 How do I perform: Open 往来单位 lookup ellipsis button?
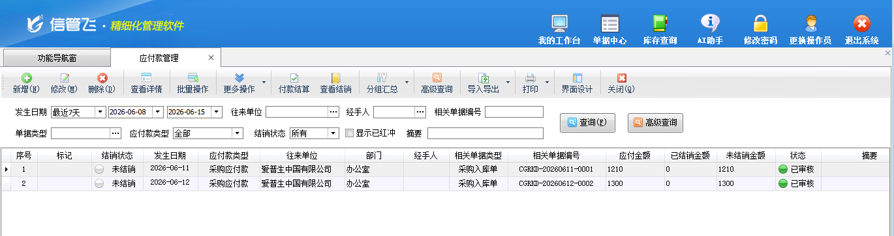click(x=333, y=112)
